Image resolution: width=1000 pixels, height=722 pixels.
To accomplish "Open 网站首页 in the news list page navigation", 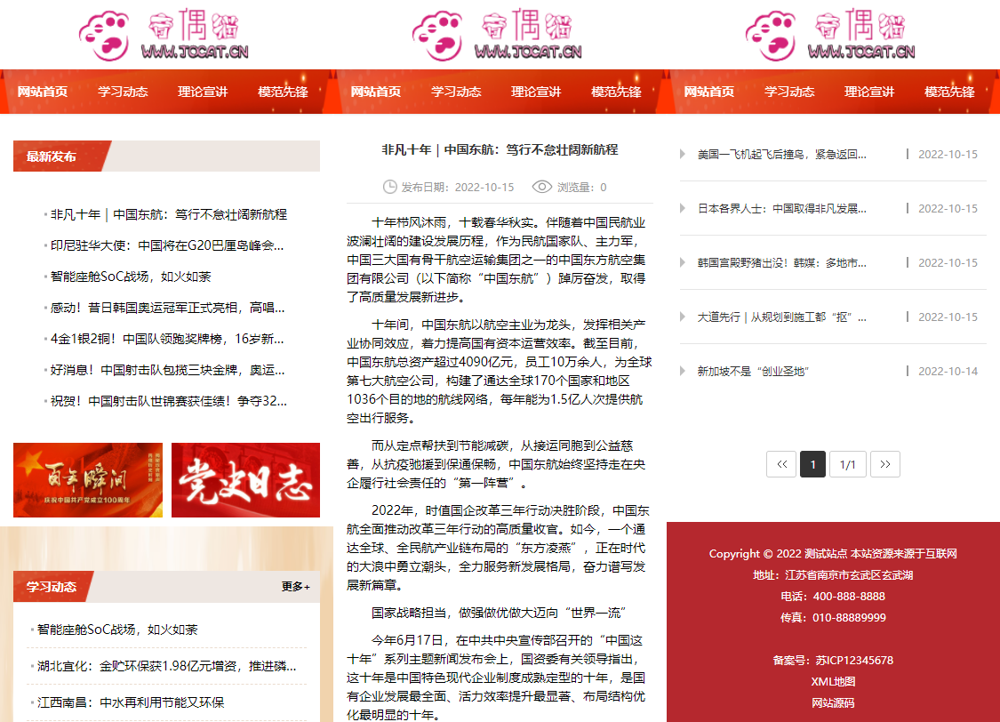I will click(x=709, y=92).
